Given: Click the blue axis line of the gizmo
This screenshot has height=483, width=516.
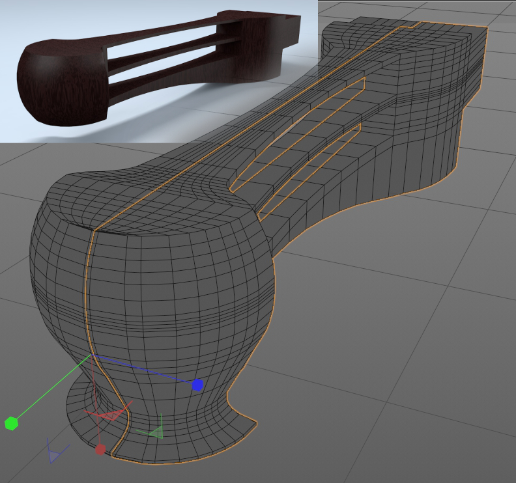Looking at the screenshot, I should tap(143, 370).
